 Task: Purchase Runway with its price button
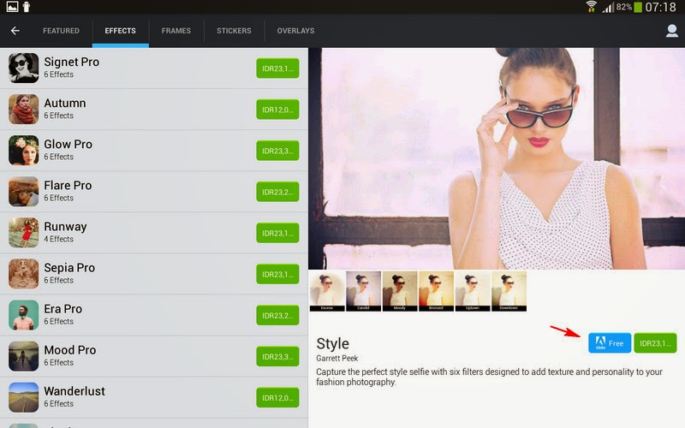277,233
